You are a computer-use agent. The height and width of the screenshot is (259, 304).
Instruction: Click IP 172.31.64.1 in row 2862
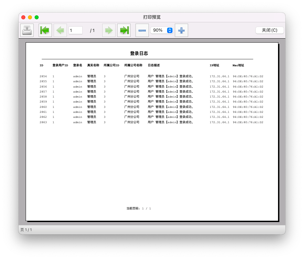[x=219, y=117]
